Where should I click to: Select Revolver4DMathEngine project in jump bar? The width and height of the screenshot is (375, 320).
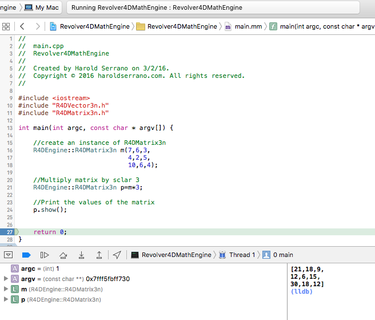(90, 26)
